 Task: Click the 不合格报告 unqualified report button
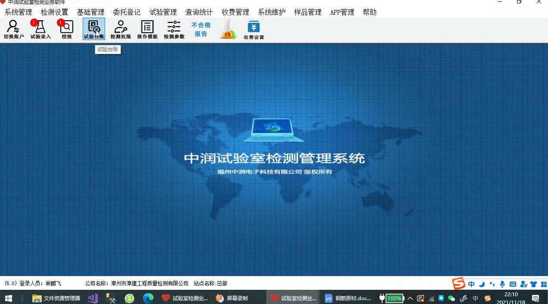pyautogui.click(x=201, y=30)
